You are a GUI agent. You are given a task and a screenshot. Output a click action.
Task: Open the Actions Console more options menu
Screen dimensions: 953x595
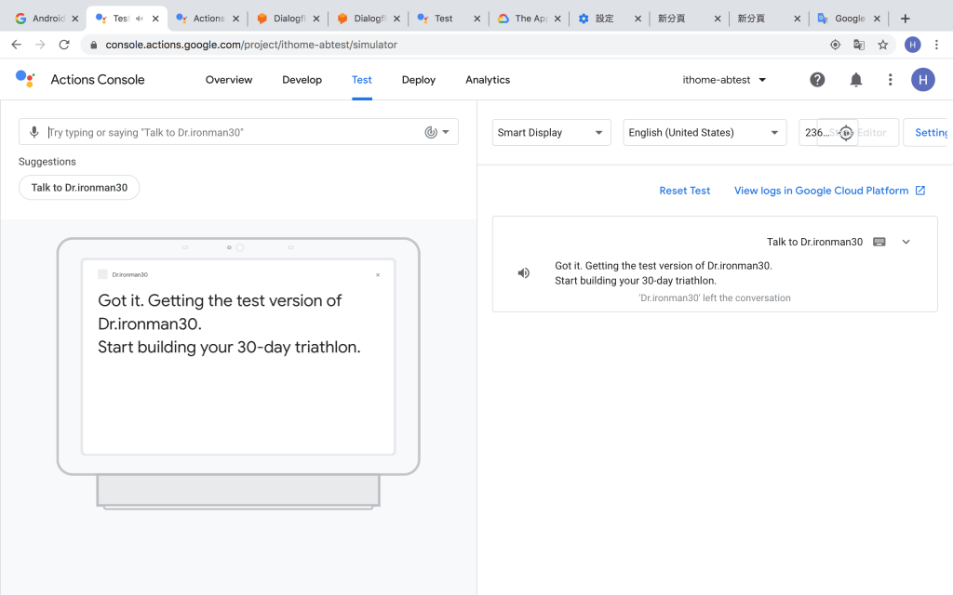coord(890,80)
